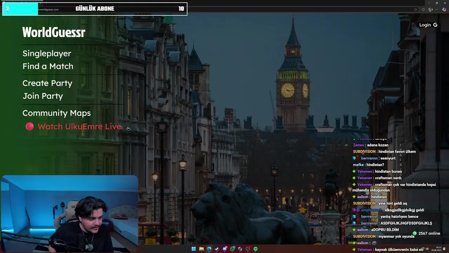Start a Singleplayer game
The width and height of the screenshot is (449, 253).
tap(47, 53)
